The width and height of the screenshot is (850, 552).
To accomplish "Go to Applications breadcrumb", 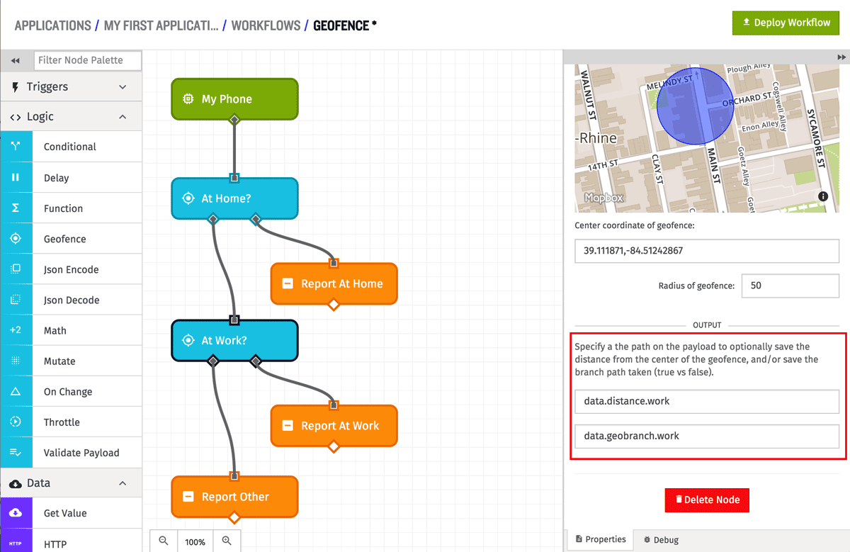I will (52, 26).
